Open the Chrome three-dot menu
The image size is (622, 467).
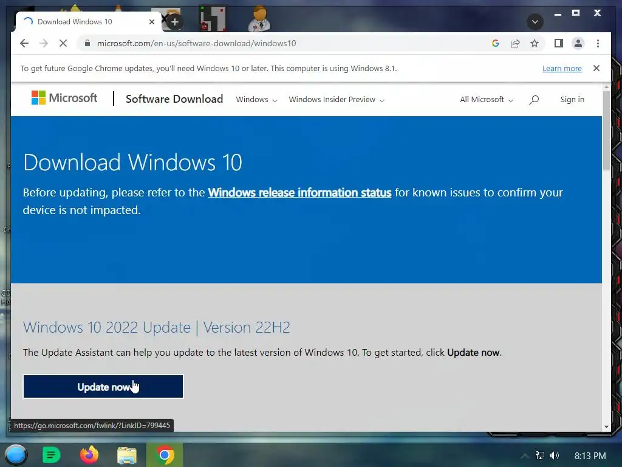click(598, 43)
